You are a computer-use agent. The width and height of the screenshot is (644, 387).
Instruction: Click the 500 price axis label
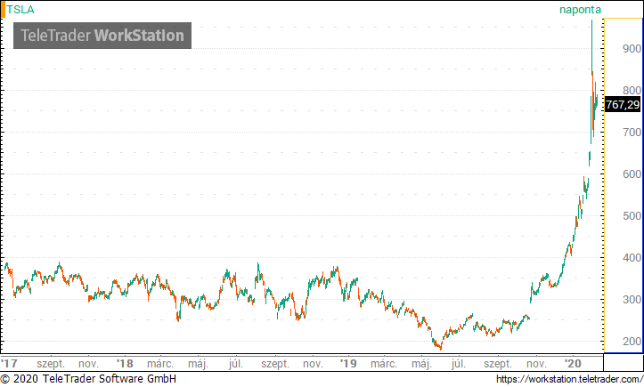click(632, 216)
